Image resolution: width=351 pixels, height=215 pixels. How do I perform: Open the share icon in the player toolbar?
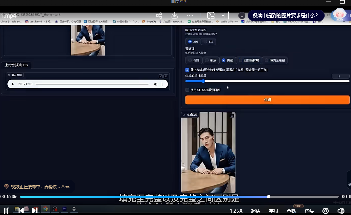[159, 15]
